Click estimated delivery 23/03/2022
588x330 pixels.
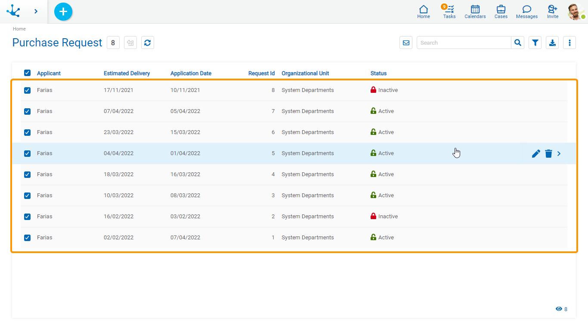[118, 132]
